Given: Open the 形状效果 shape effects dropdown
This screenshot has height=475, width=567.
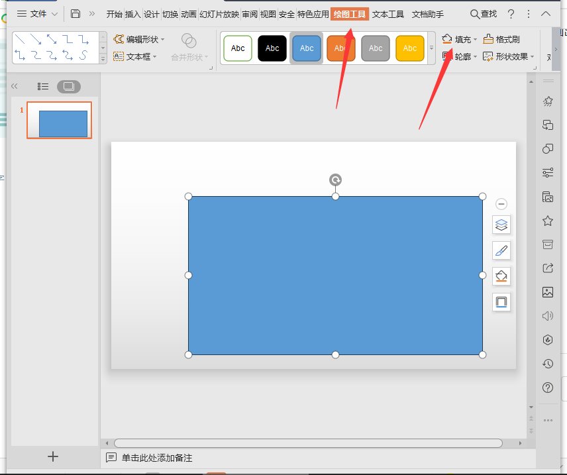Looking at the screenshot, I should [x=509, y=57].
